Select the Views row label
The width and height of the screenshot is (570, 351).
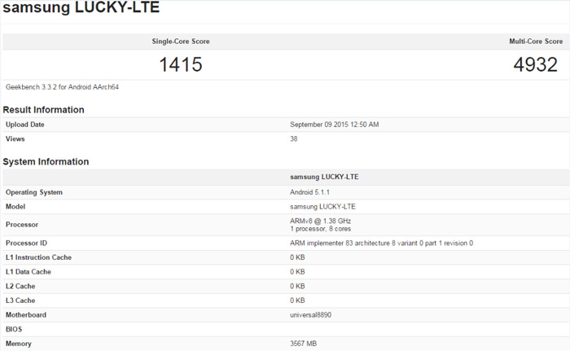click(x=15, y=139)
